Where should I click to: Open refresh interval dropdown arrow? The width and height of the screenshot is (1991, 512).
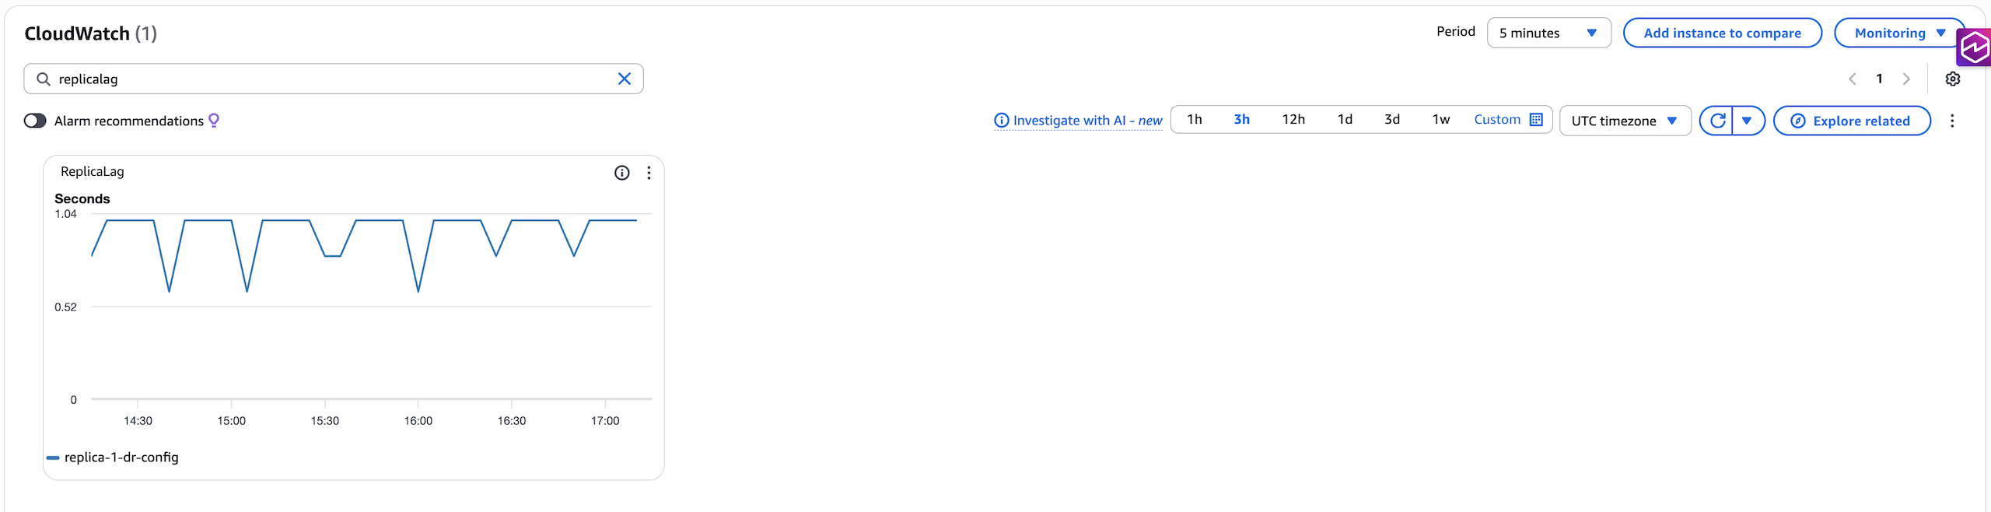[x=1748, y=121]
